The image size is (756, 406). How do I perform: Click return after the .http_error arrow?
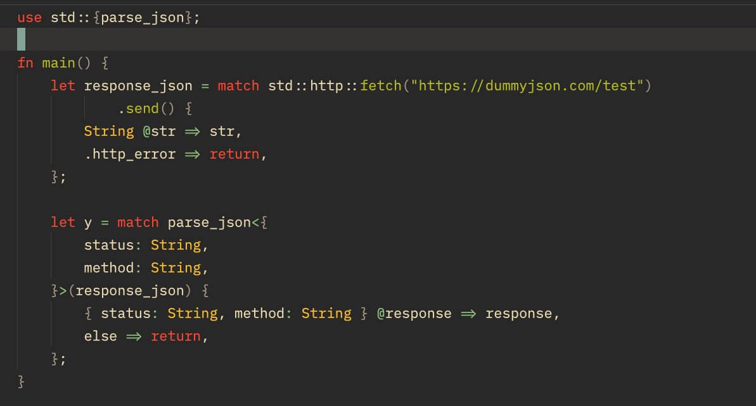click(234, 154)
